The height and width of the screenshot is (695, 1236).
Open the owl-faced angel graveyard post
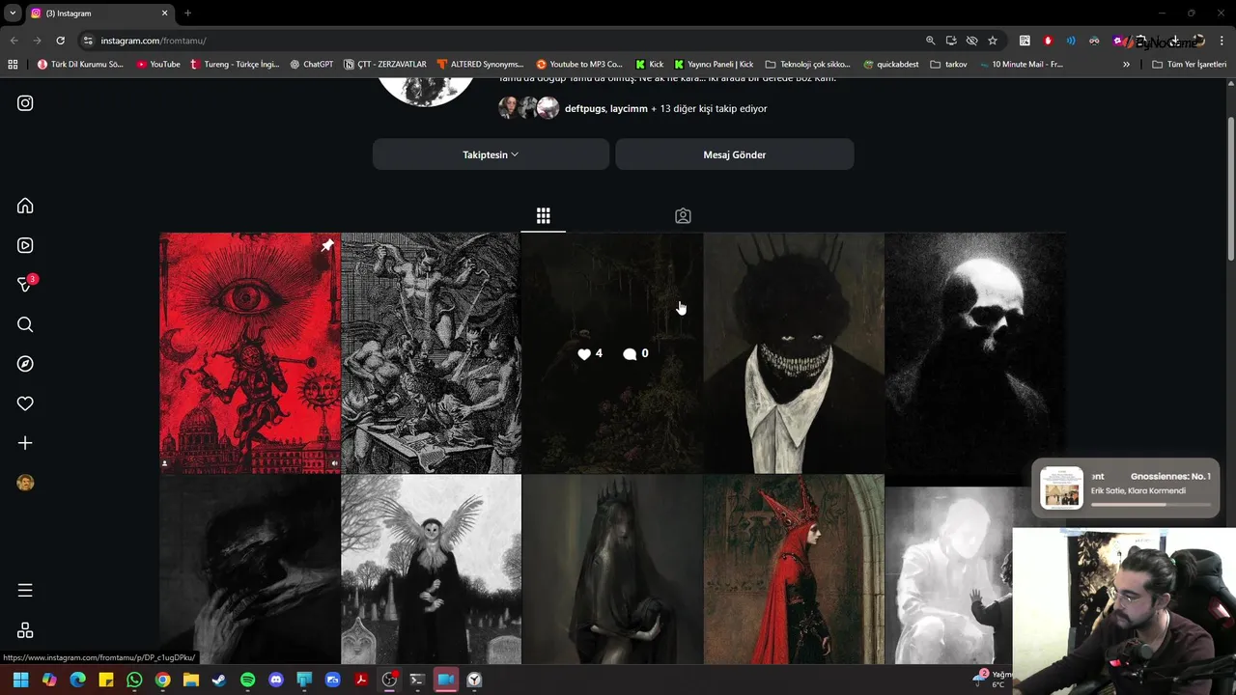coord(431,570)
